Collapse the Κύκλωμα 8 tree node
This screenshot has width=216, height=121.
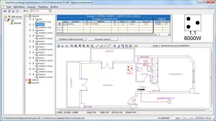[30, 64]
